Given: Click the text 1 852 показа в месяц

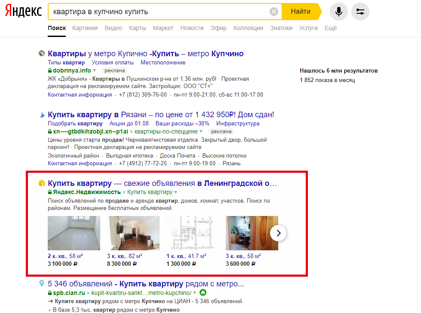Looking at the screenshot, I should (327, 80).
